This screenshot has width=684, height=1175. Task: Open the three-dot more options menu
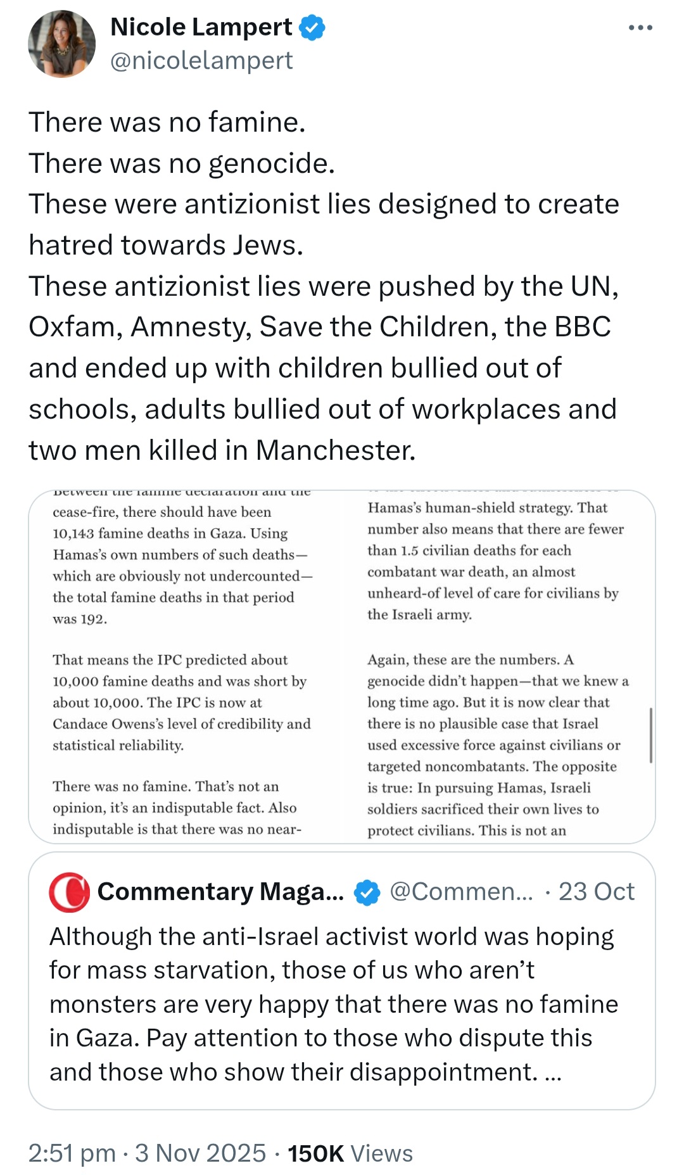(x=640, y=28)
